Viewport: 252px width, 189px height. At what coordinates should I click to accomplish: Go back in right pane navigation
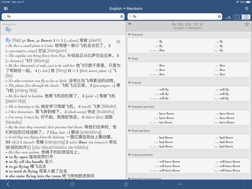point(234,184)
